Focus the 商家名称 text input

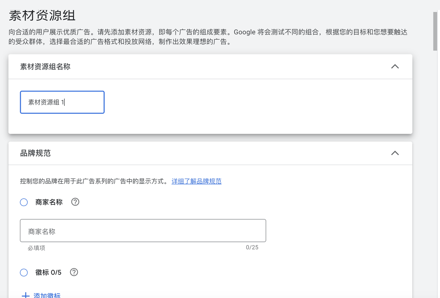click(143, 231)
